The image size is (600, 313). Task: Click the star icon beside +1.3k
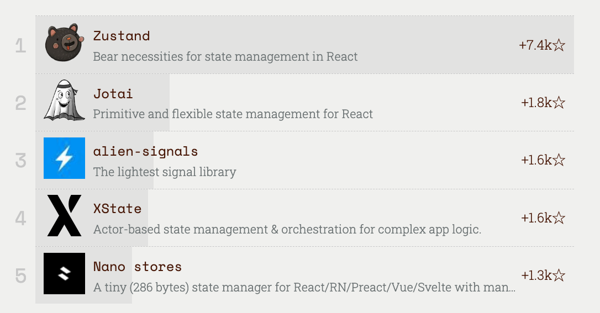[x=559, y=275]
